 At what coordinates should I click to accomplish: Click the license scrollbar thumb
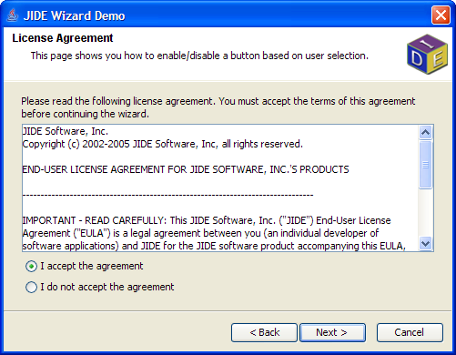coord(425,165)
